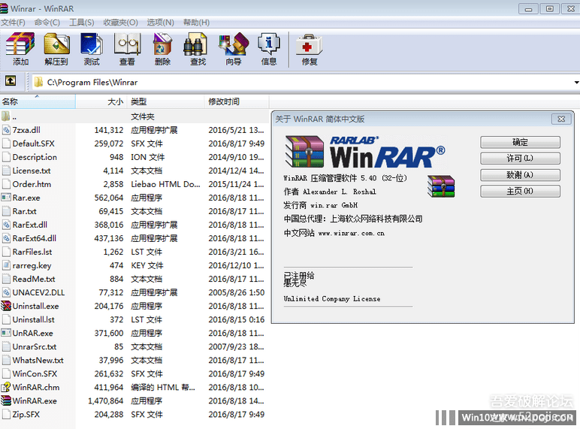Open the Wizard (向导) toolbar icon
This screenshot has height=429, width=580.
tap(234, 44)
